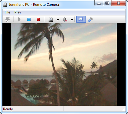Open the File menu
128x114 pixels.
pyautogui.click(x=7, y=12)
